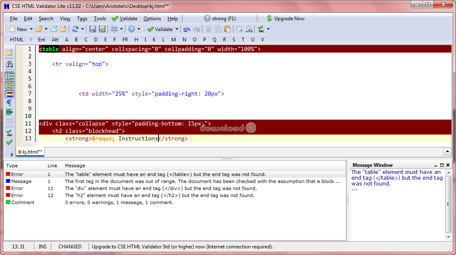Print the document using the printer icon
The height and width of the screenshot is (255, 456).
(x=114, y=29)
